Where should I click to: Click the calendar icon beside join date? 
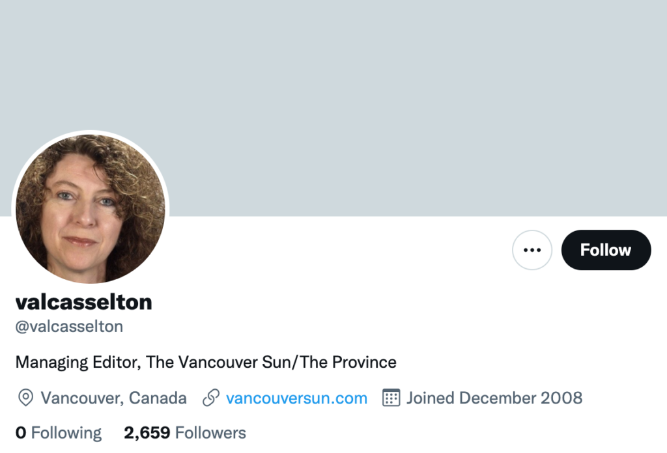(x=391, y=398)
